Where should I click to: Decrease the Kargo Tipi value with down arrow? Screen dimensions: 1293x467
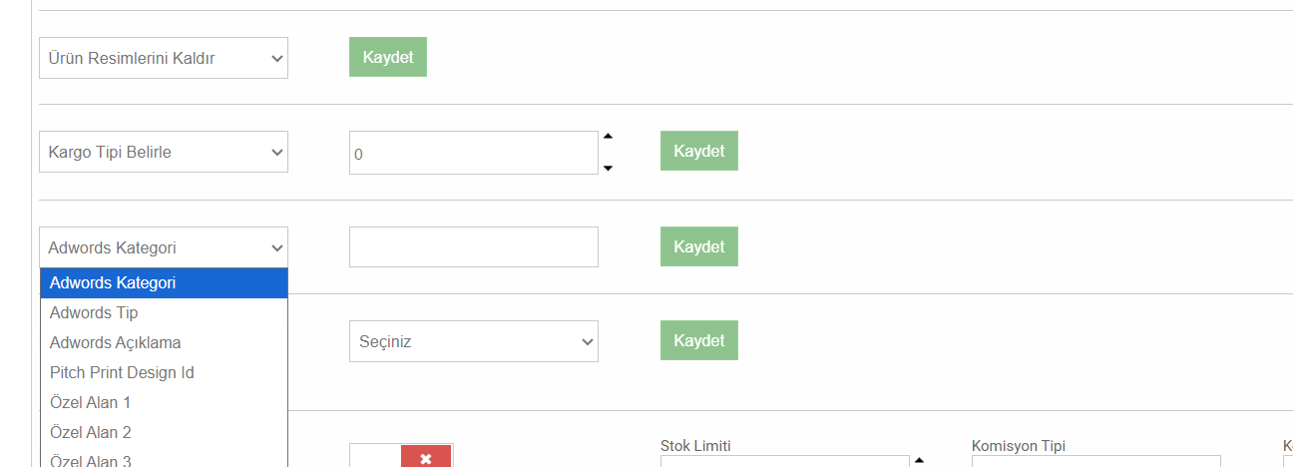(608, 168)
